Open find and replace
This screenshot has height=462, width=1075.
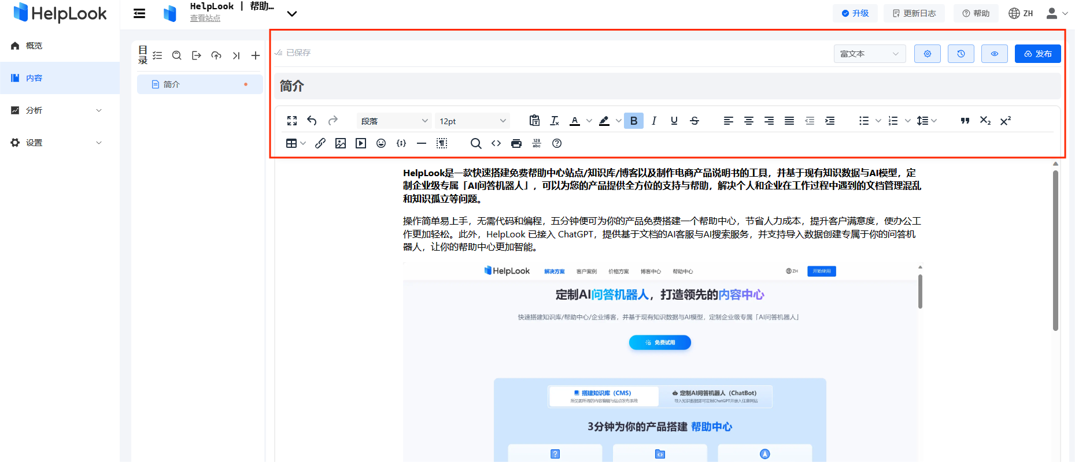point(476,143)
